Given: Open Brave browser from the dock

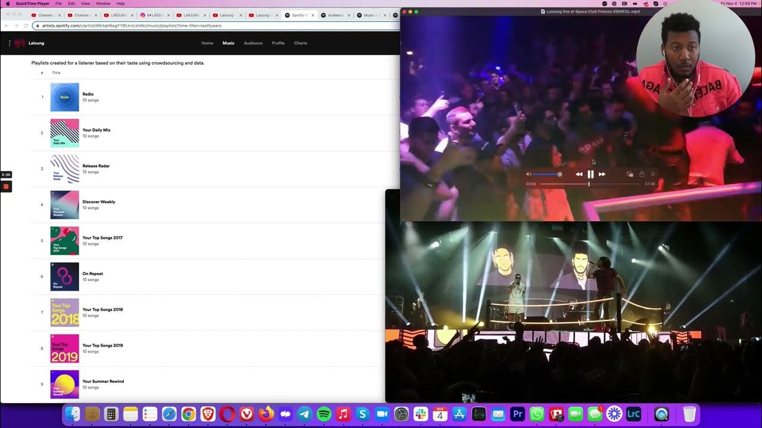Looking at the screenshot, I should (x=208, y=414).
